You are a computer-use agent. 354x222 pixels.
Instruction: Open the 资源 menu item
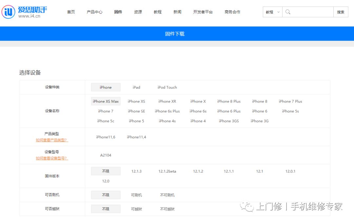[x=138, y=12]
